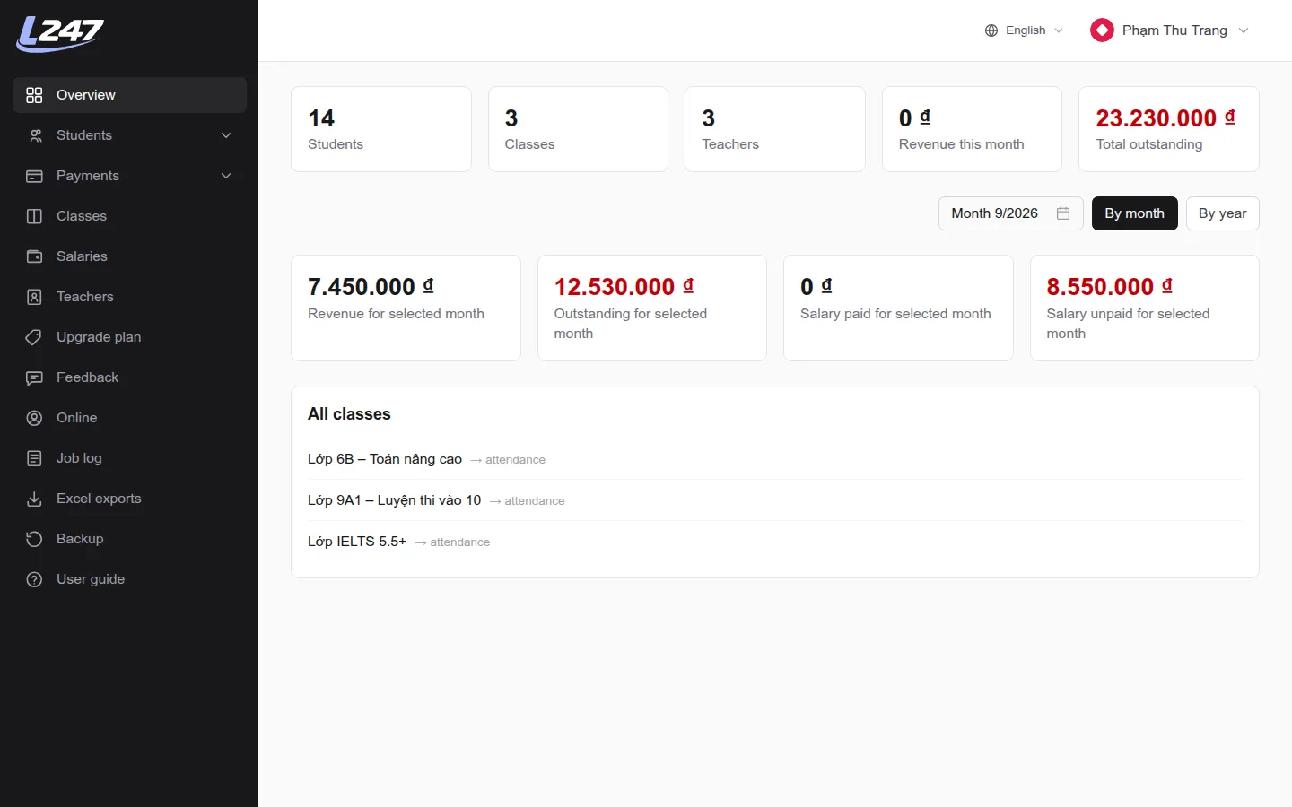The width and height of the screenshot is (1292, 807).
Task: Click the globe language icon
Action: click(x=991, y=30)
